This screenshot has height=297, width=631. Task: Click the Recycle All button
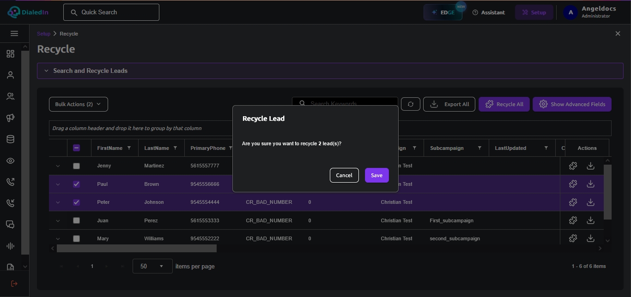coord(504,104)
